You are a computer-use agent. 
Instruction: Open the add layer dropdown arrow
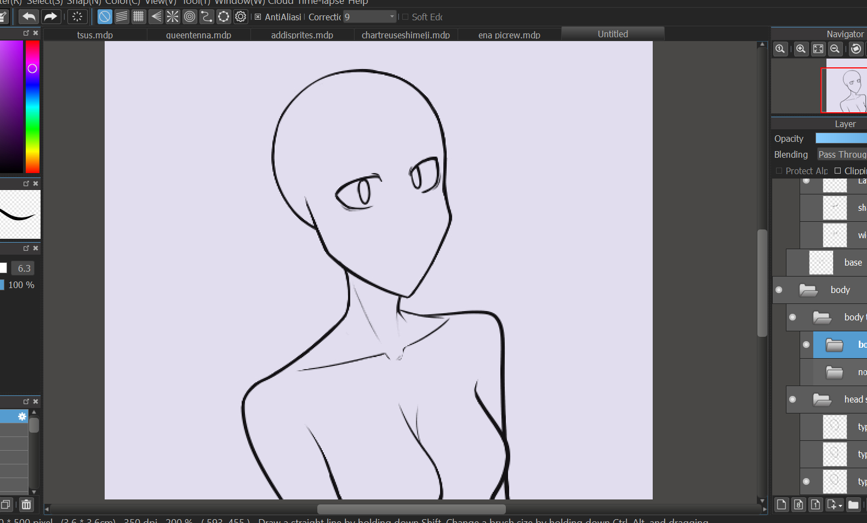pyautogui.click(x=840, y=505)
